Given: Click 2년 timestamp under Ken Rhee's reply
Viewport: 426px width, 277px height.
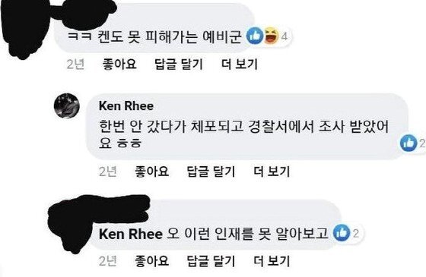Looking at the screenshot, I should (107, 172).
